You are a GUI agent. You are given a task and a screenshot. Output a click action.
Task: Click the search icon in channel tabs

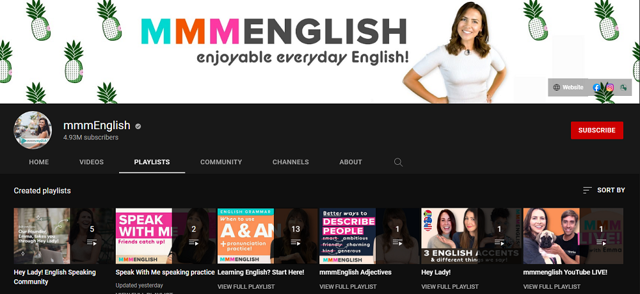[x=398, y=162]
